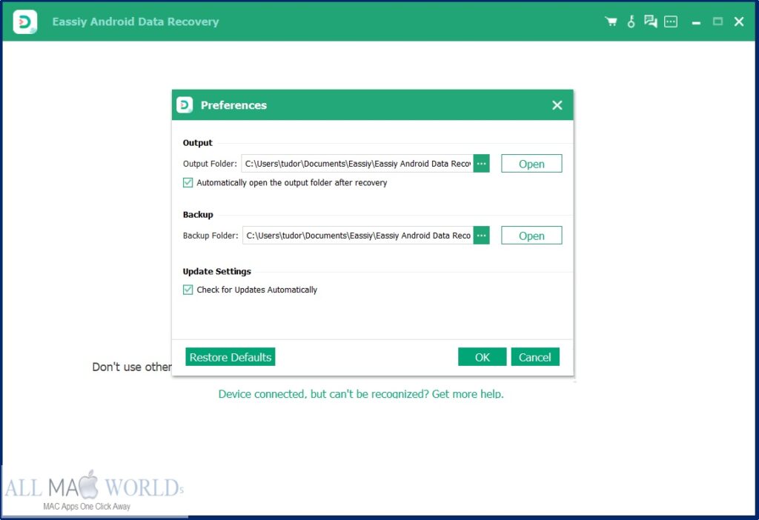Click the Update Settings heading
The height and width of the screenshot is (520, 759).
(x=217, y=271)
